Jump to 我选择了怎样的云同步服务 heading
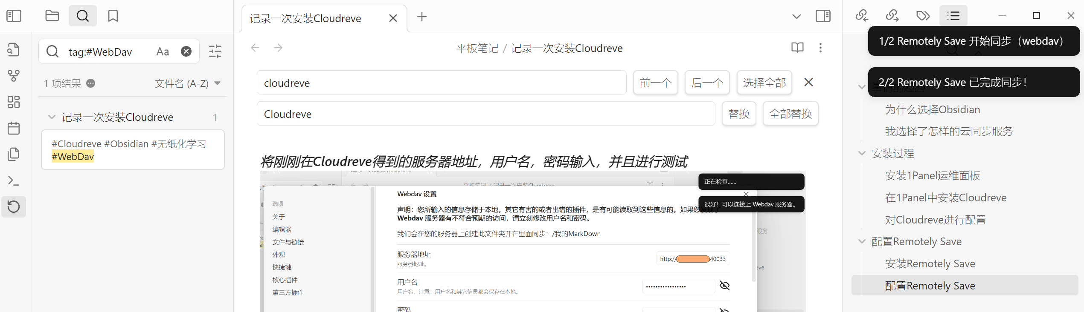Screen dimensions: 1084x312 (949, 132)
